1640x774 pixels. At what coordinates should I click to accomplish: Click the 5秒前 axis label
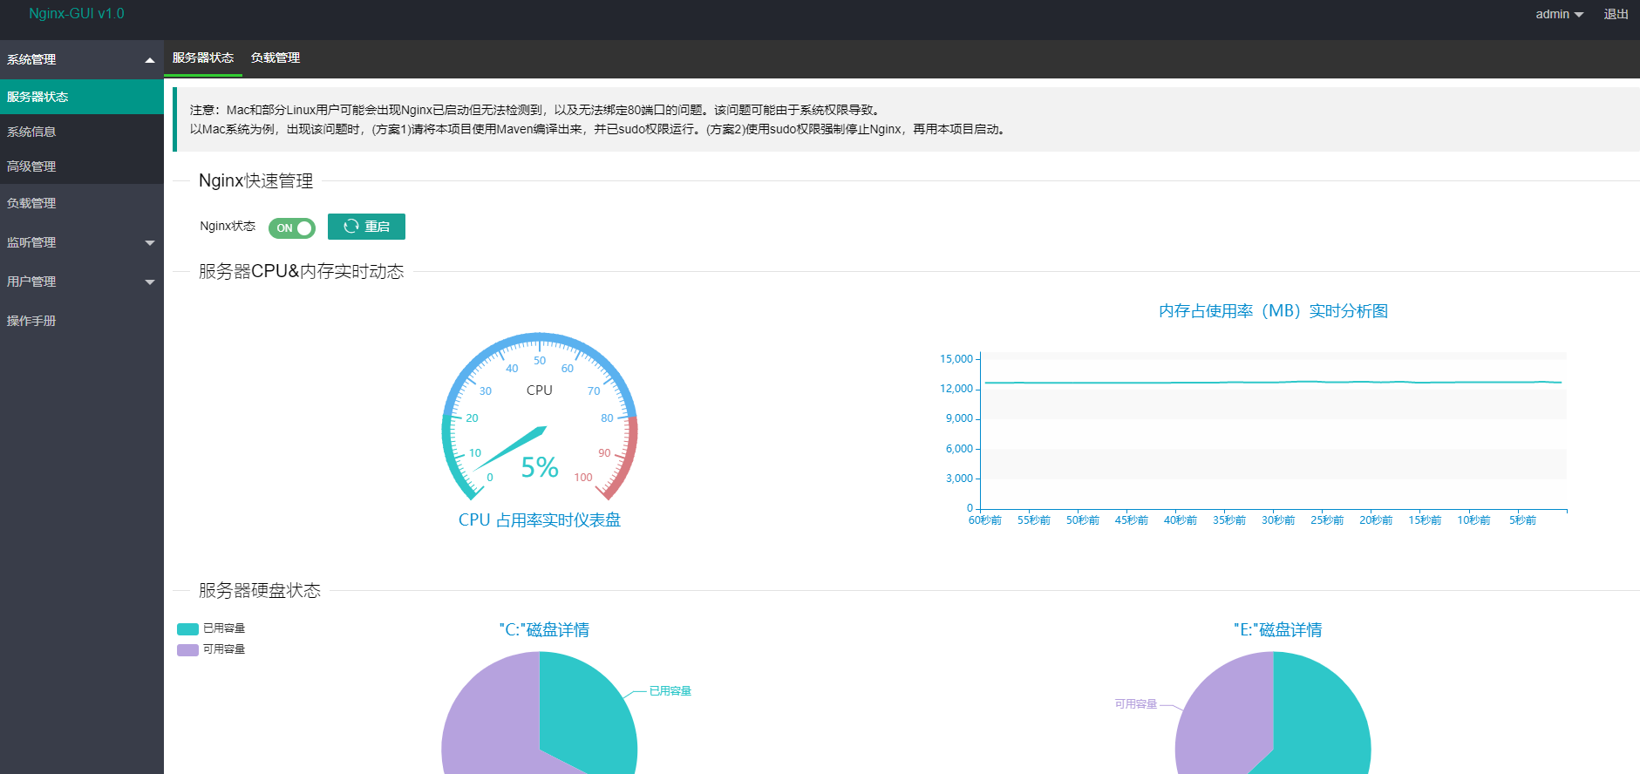tap(1523, 520)
